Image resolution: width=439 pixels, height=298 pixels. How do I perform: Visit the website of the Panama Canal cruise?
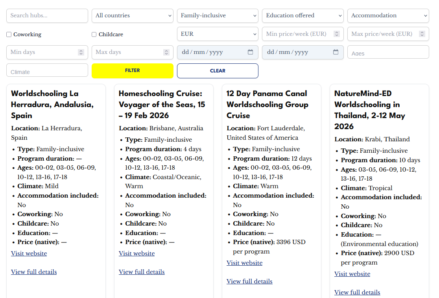click(244, 263)
